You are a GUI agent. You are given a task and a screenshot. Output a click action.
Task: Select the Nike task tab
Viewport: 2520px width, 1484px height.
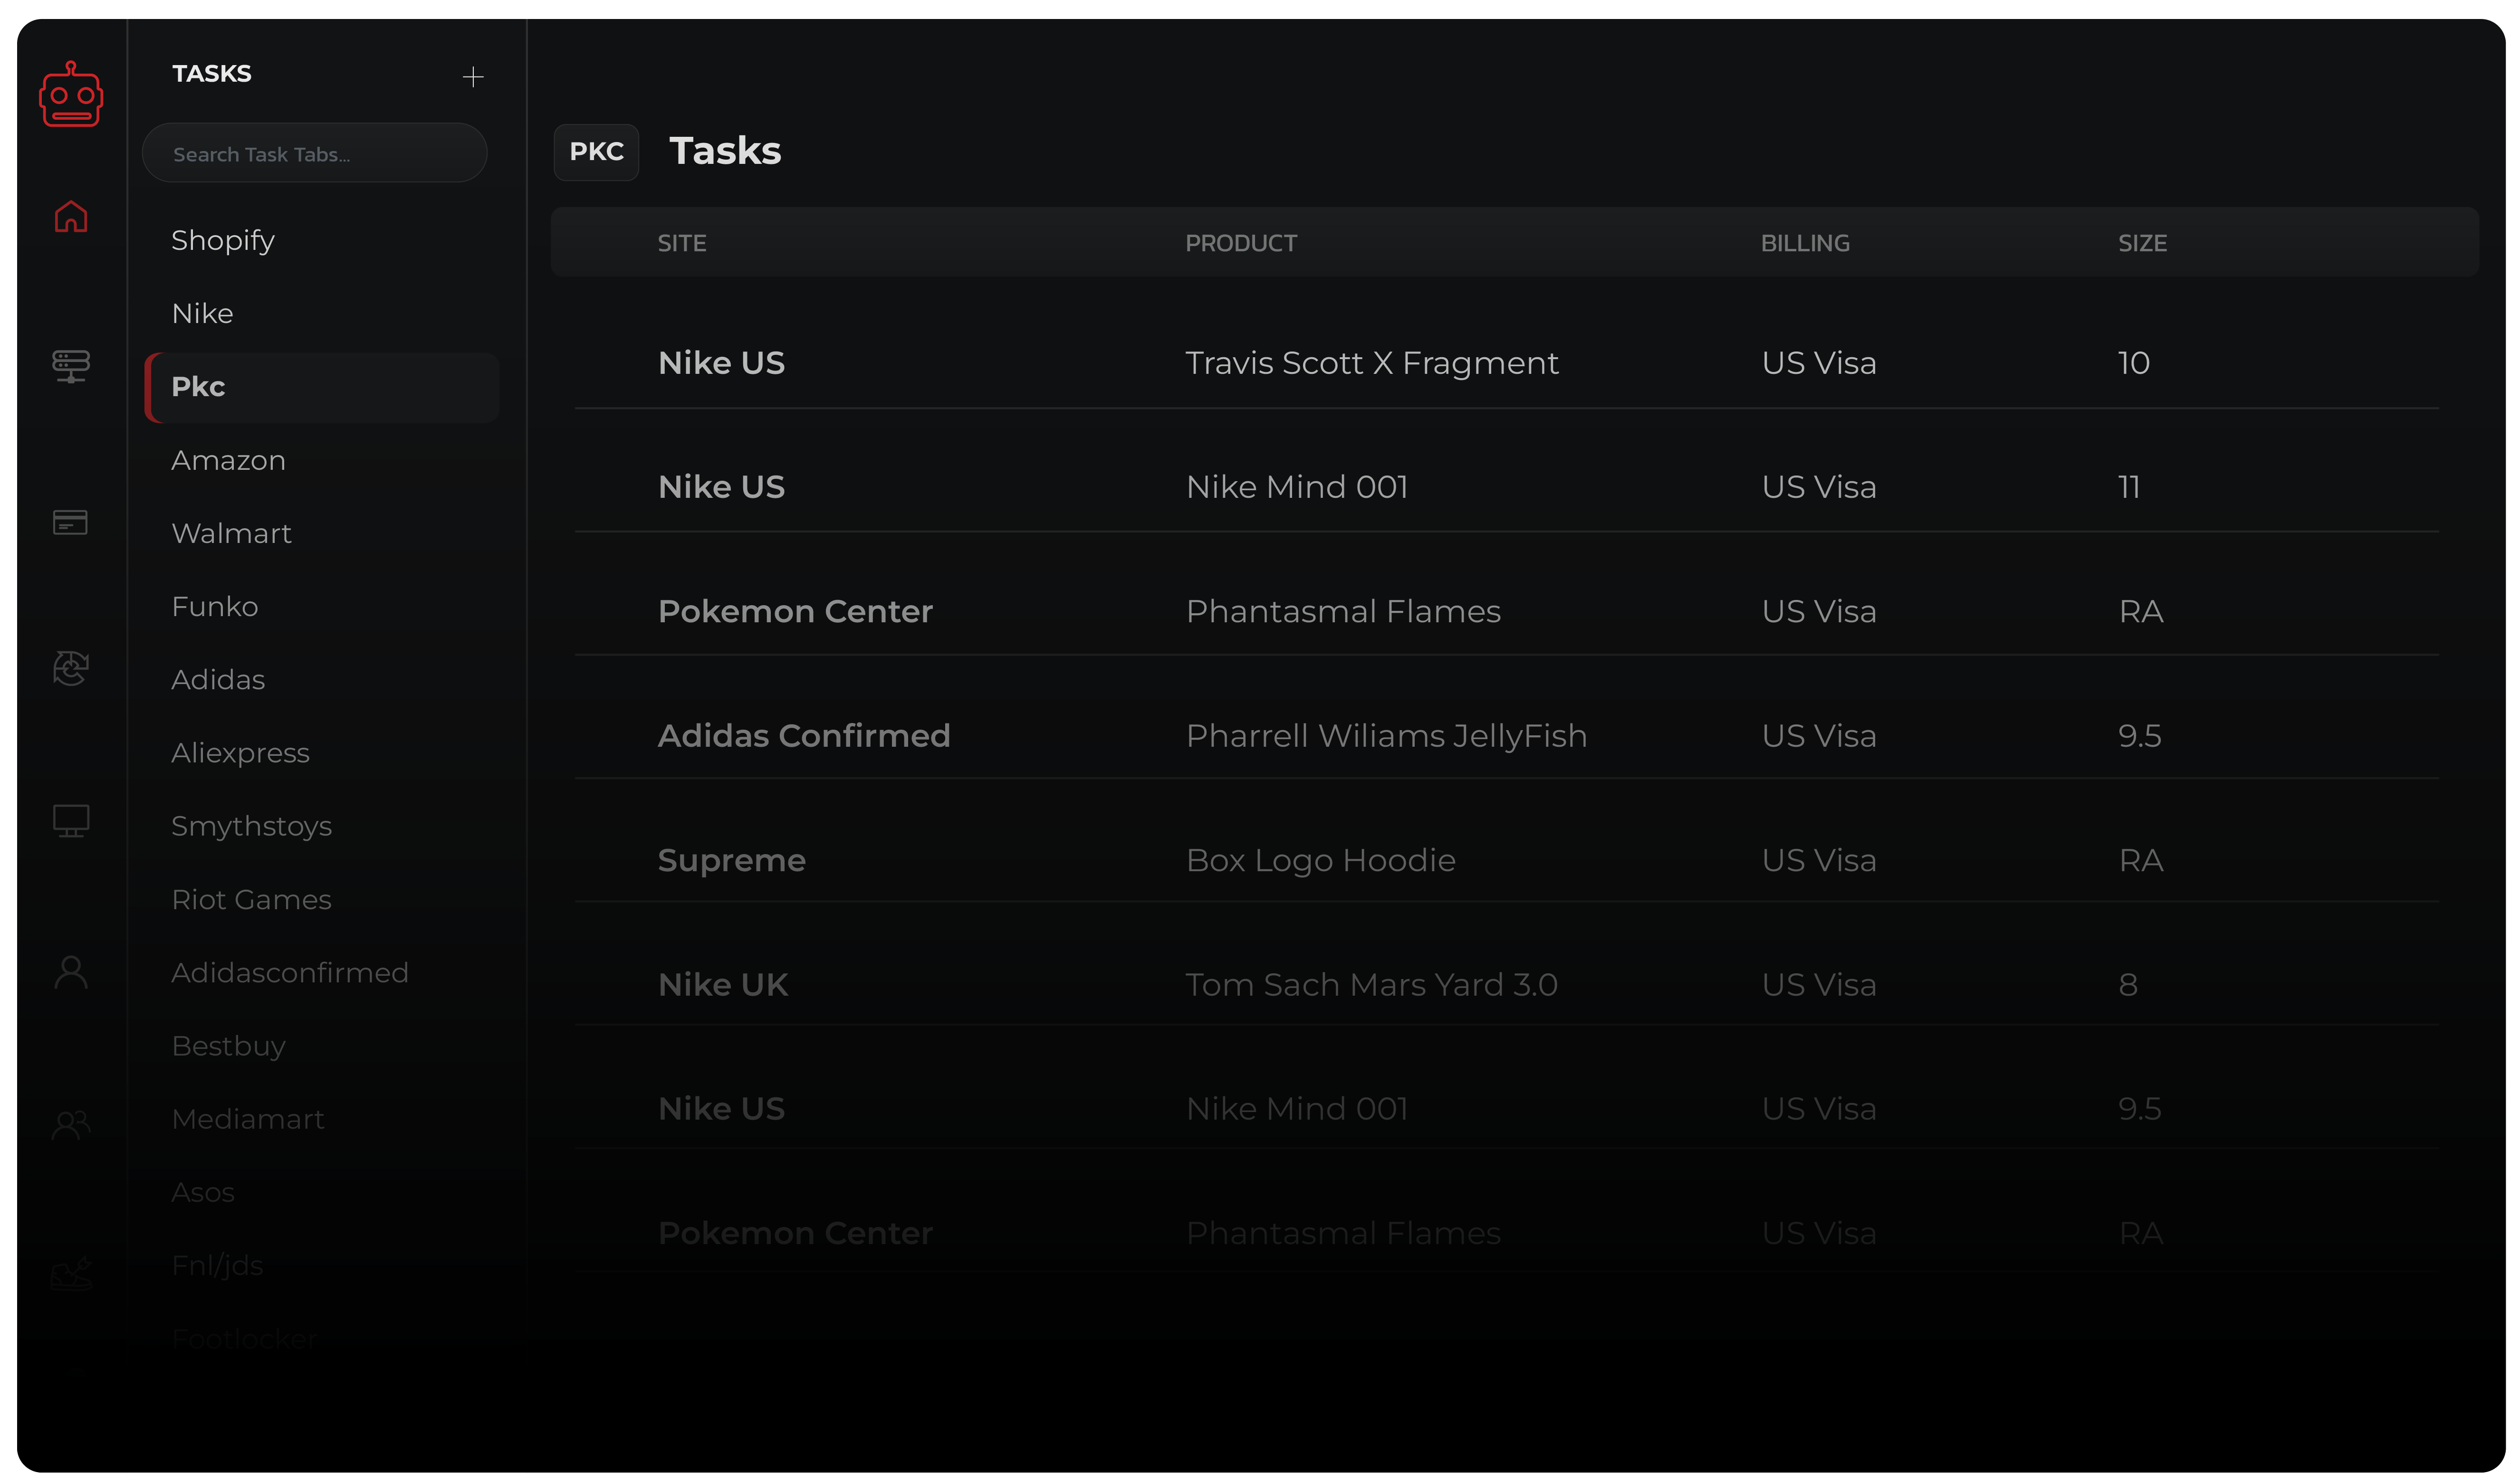click(202, 313)
